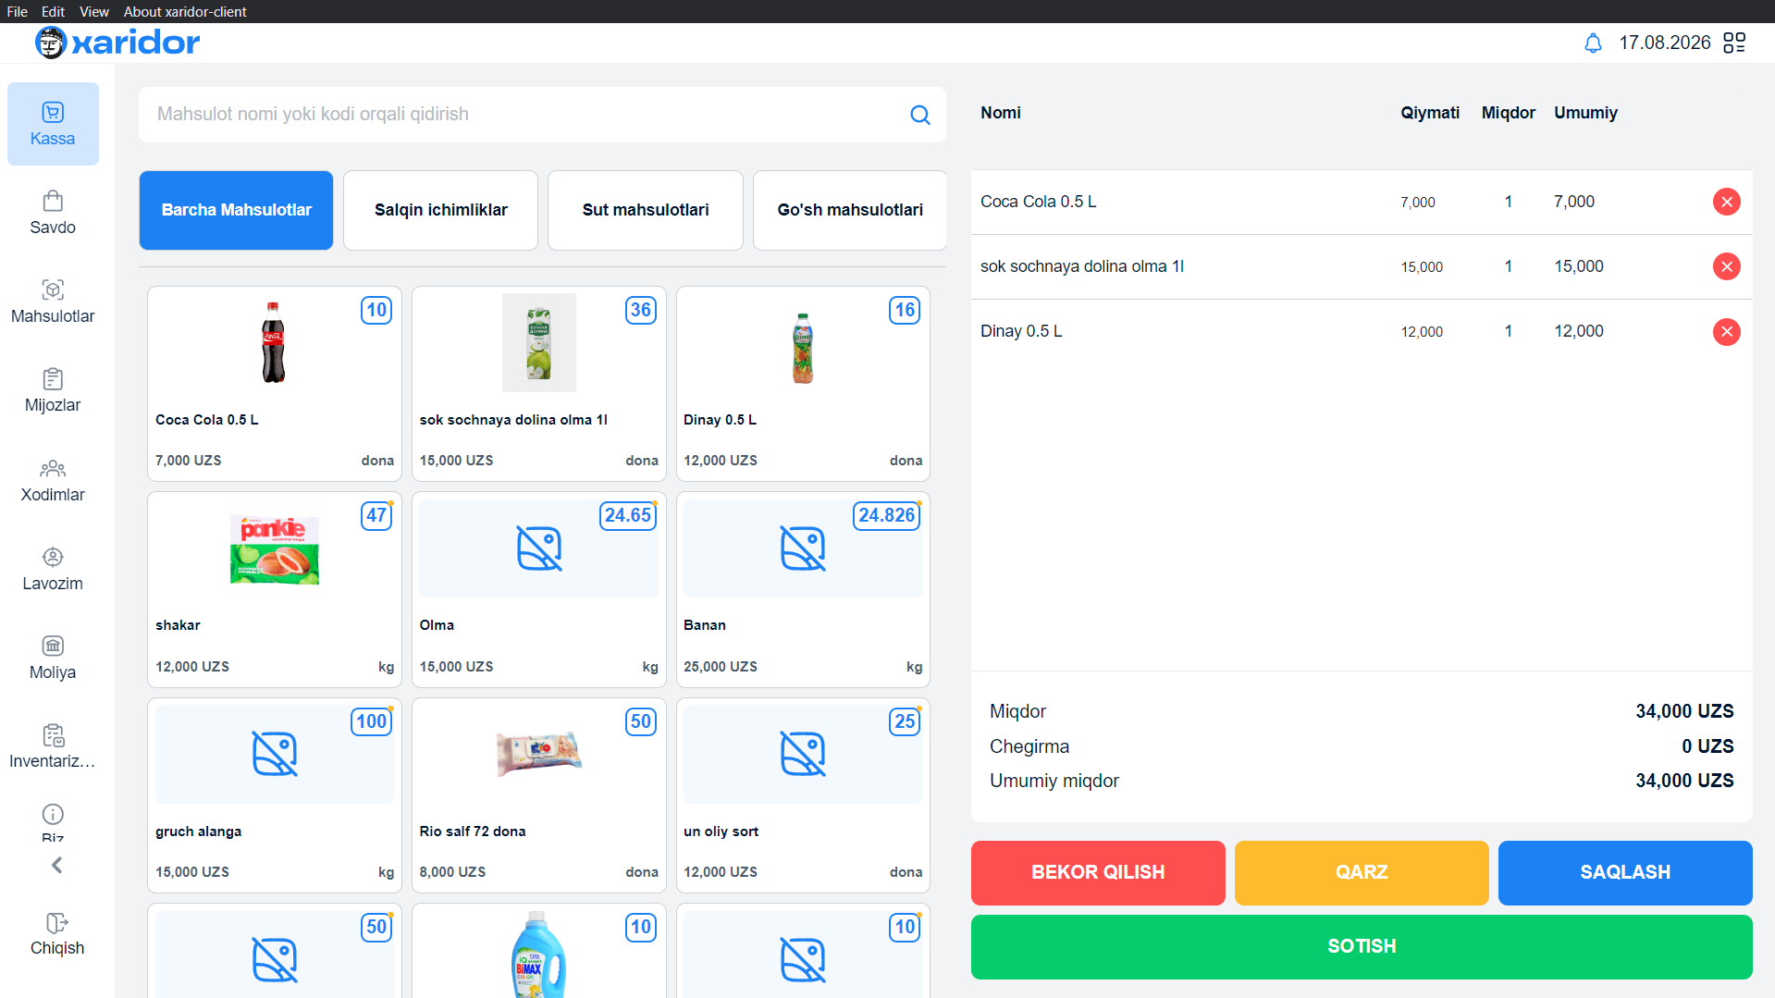
Task: Add the Banan product card
Action: 803,589
